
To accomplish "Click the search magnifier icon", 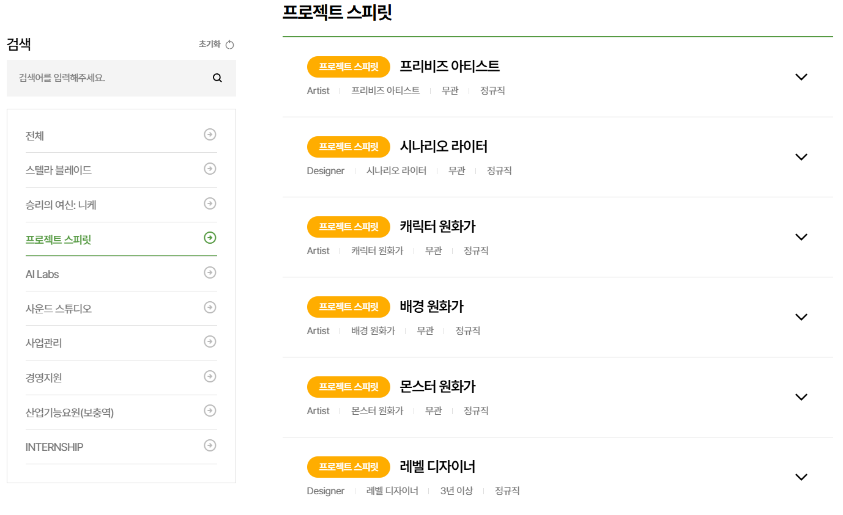I will click(x=217, y=78).
